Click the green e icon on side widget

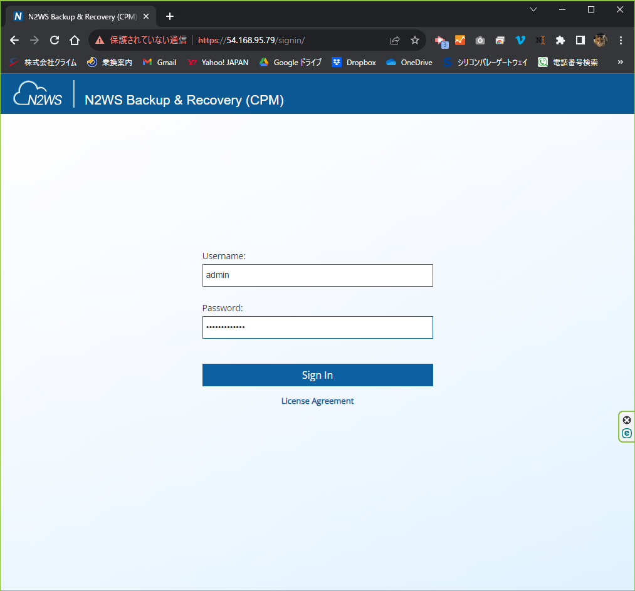coord(626,433)
